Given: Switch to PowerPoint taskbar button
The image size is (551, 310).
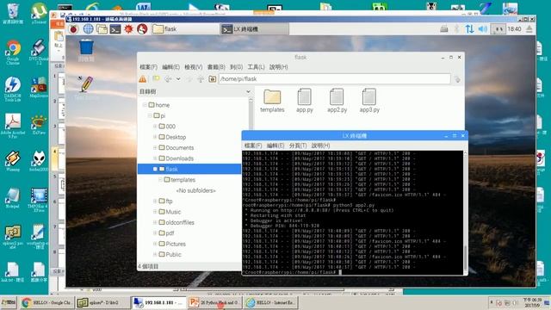Looking at the screenshot, I should (x=214, y=302).
